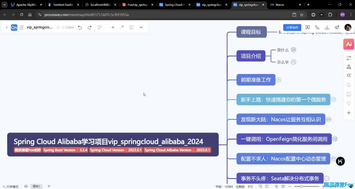Open the emoji sticker icon in sidebar

(349, 85)
